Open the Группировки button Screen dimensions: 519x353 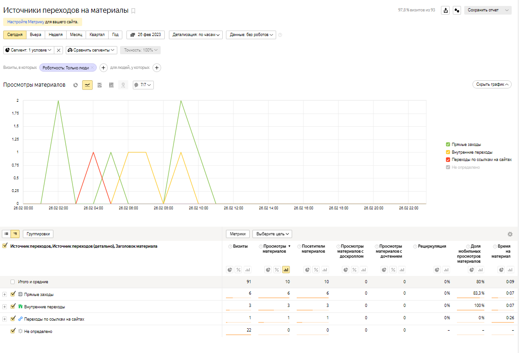click(38, 234)
